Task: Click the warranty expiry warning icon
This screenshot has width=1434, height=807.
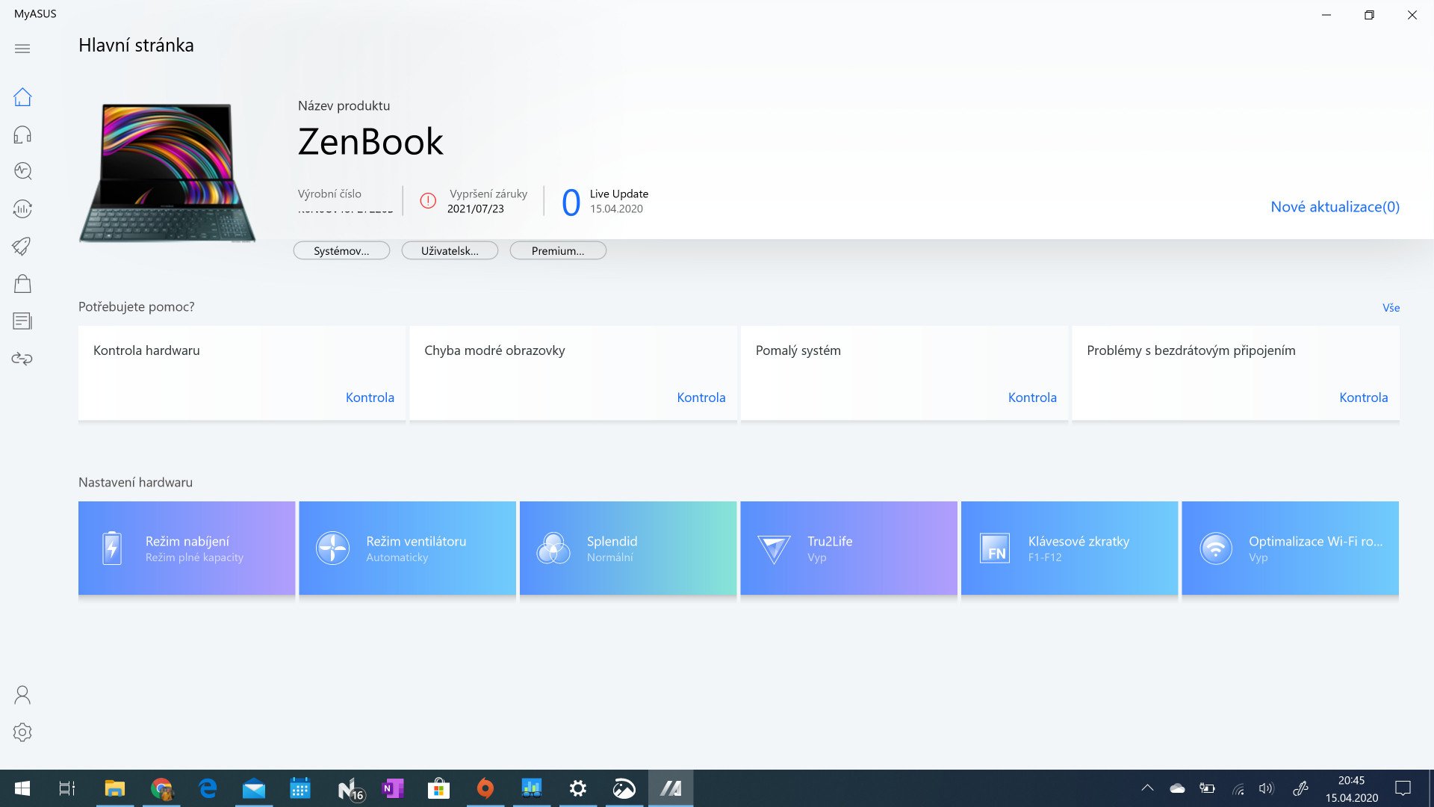Action: [428, 200]
